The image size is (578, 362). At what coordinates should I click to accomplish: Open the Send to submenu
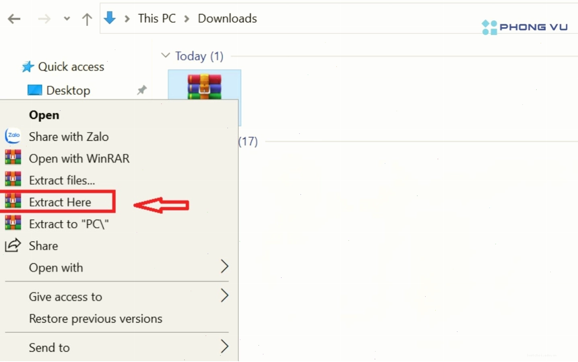[49, 348]
